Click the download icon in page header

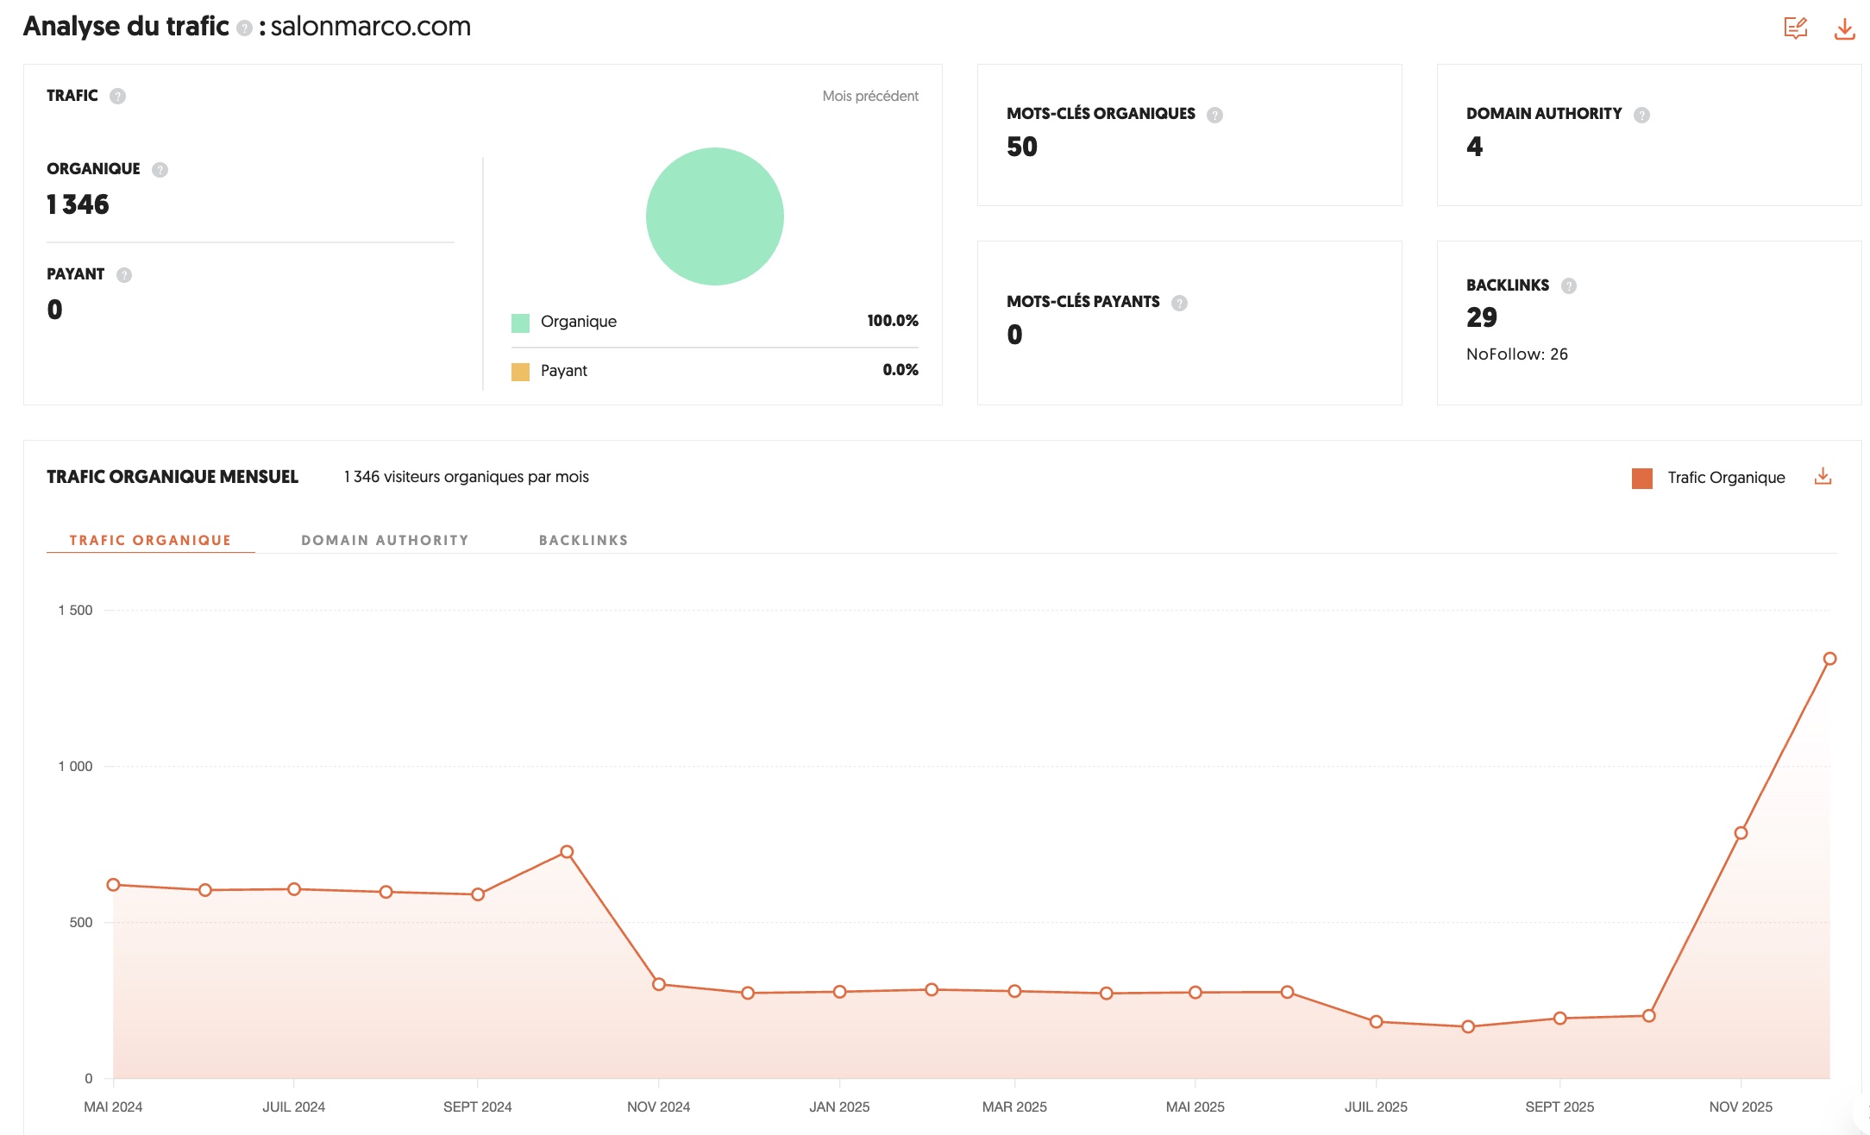tap(1844, 28)
